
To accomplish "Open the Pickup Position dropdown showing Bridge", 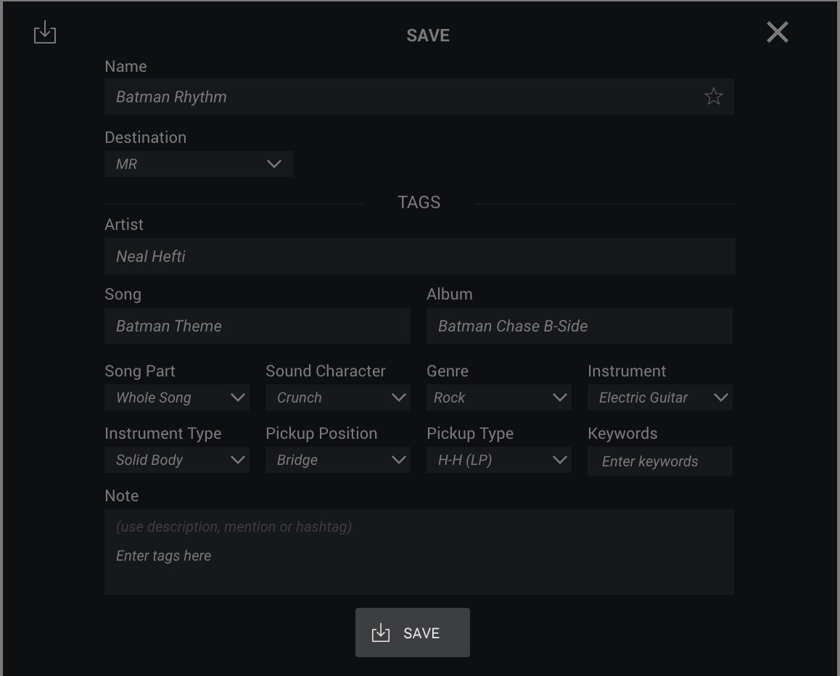I will coord(338,460).
